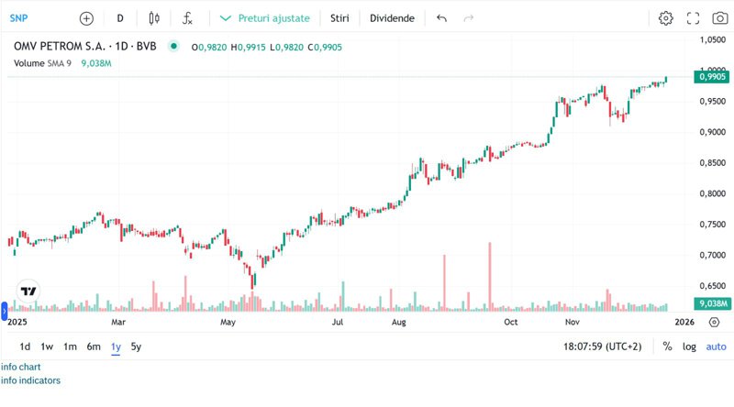
Task: Expand the Preturi ajustate dropdown
Action: point(265,18)
